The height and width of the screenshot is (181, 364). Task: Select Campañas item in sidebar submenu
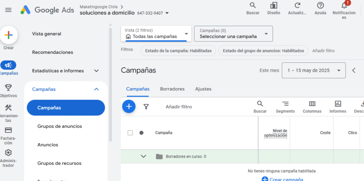tap(66, 108)
